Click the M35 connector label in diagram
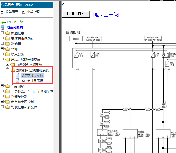Viewport: 176px width, 153px height. [x=164, y=106]
